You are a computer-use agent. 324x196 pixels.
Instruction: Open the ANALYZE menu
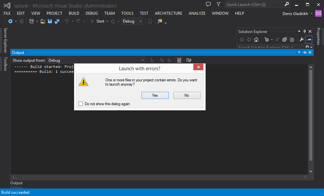(x=197, y=13)
